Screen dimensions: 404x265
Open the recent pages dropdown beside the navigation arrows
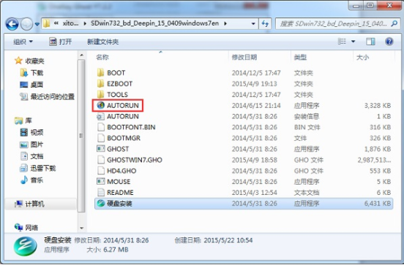[37, 24]
